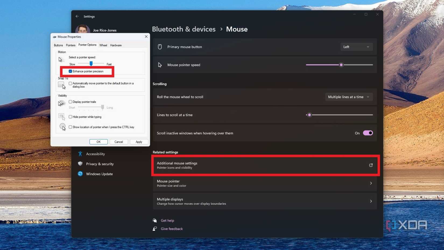
Task: Click the hide pointer while typing icon
Action: coord(62,117)
